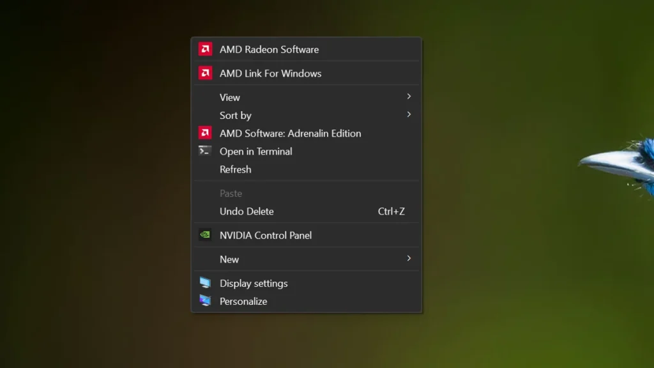The width and height of the screenshot is (654, 368).
Task: Expand the Sort by submenu chevron
Action: 409,115
